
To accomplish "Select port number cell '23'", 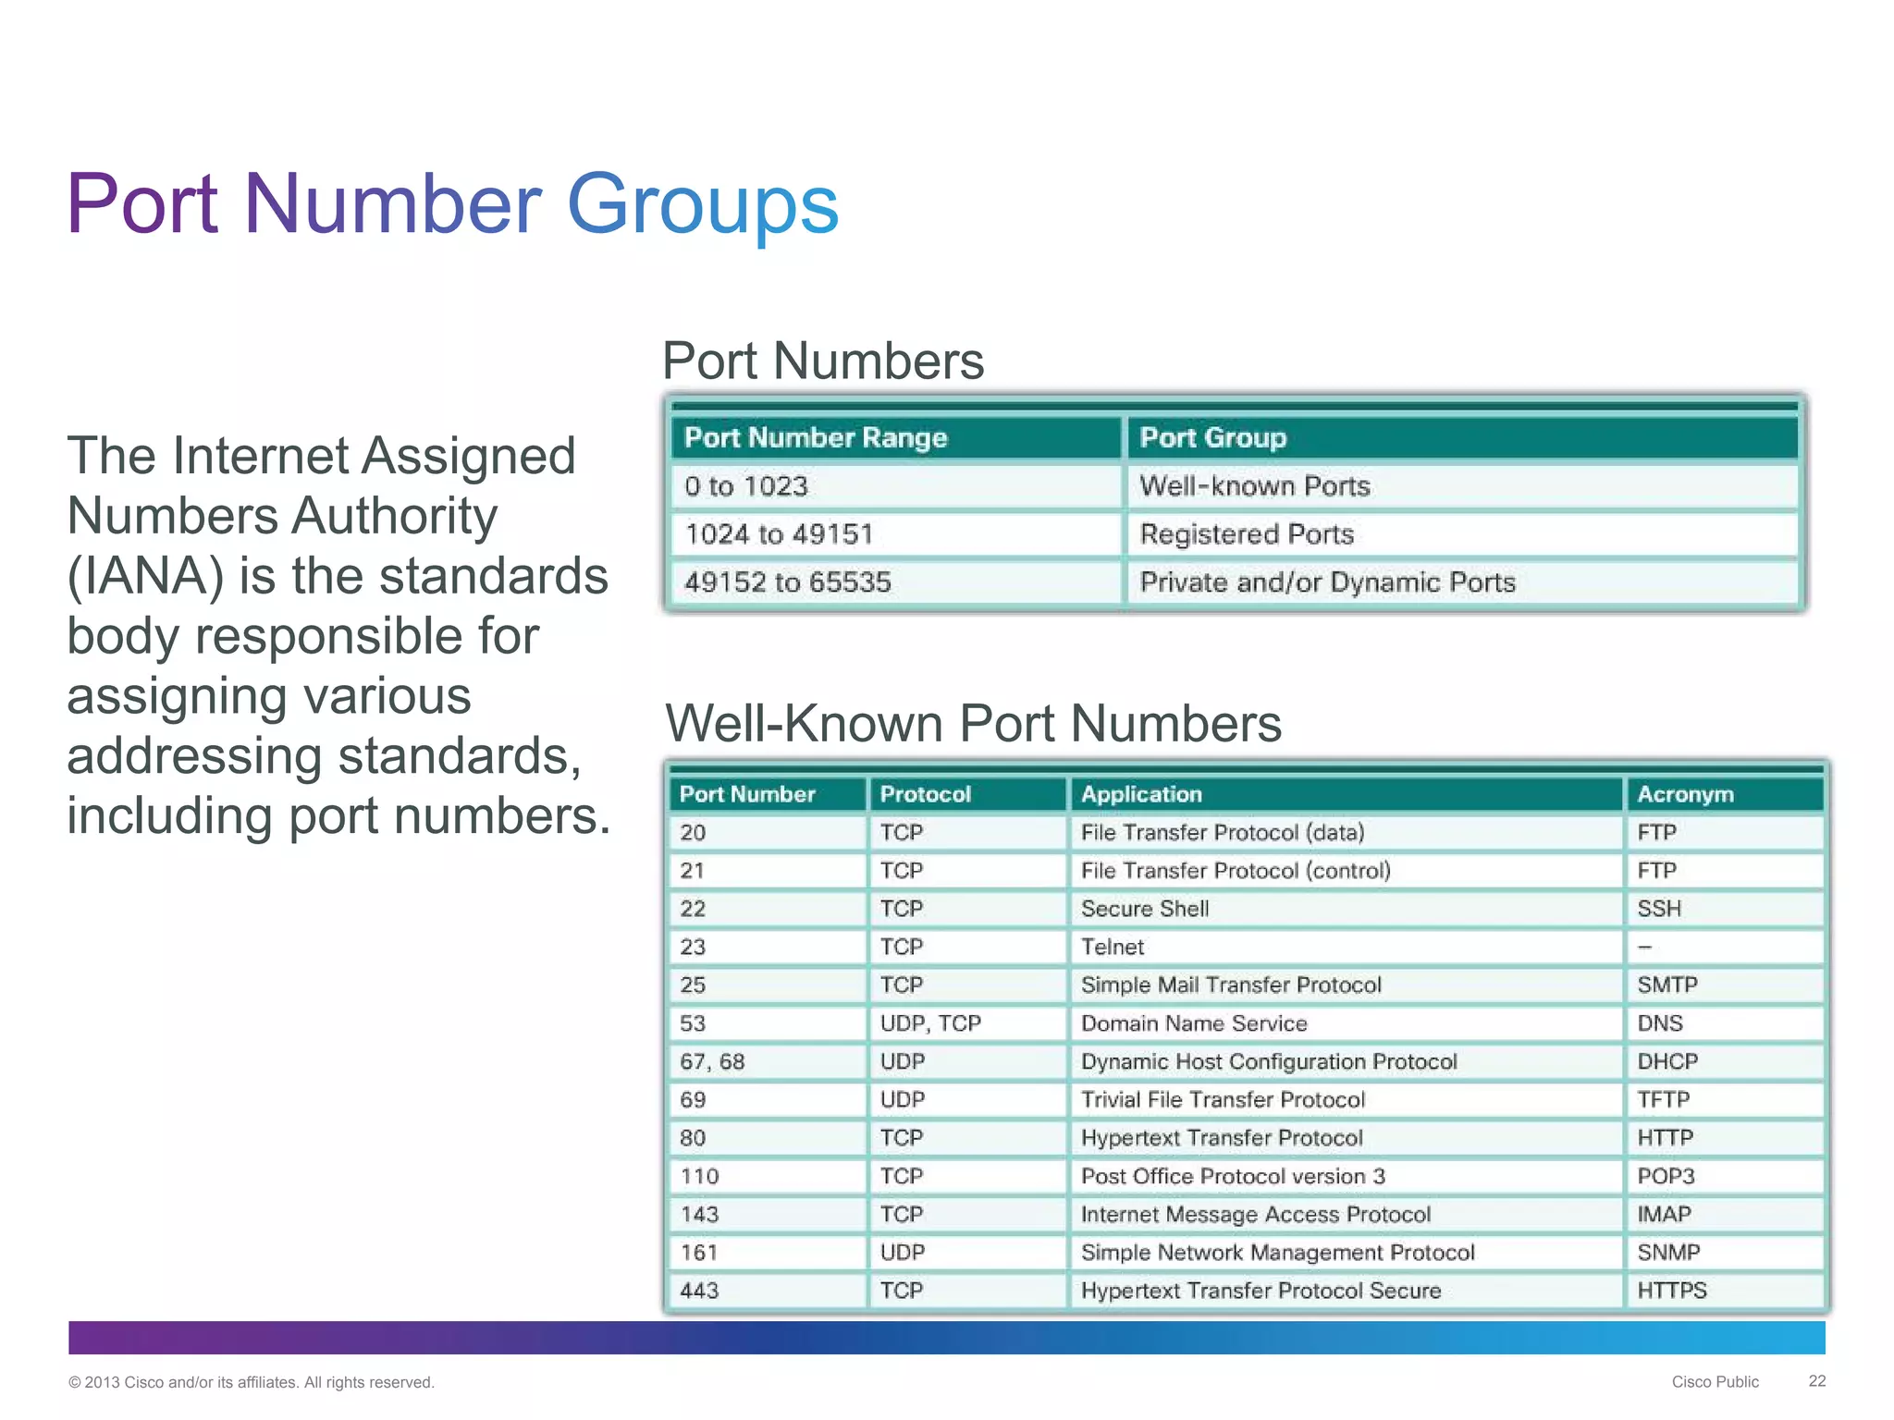I will pyautogui.click(x=767, y=948).
